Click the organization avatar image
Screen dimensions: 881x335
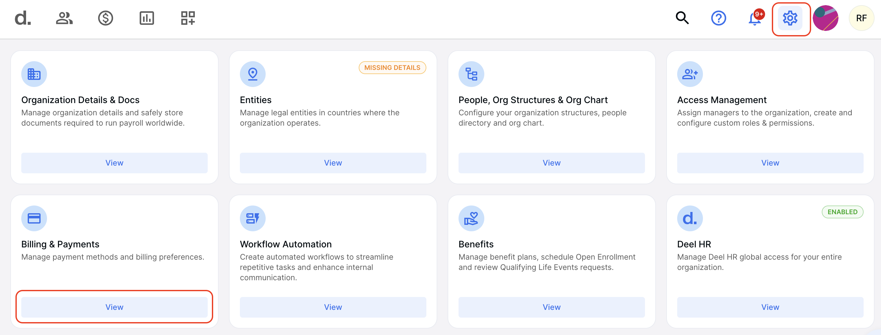point(825,18)
